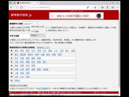Screen dimensions: 129x97
Task: Click the 郵便番号検索.jp site title
Action: [x=21, y=15]
